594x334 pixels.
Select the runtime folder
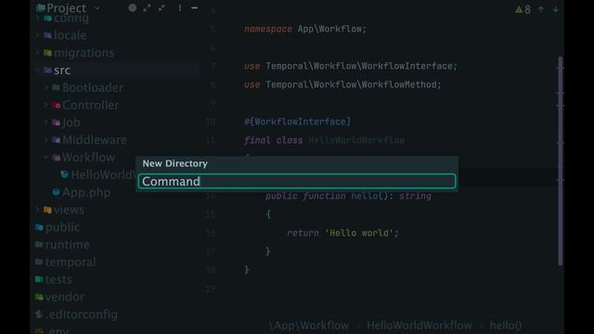click(67, 244)
